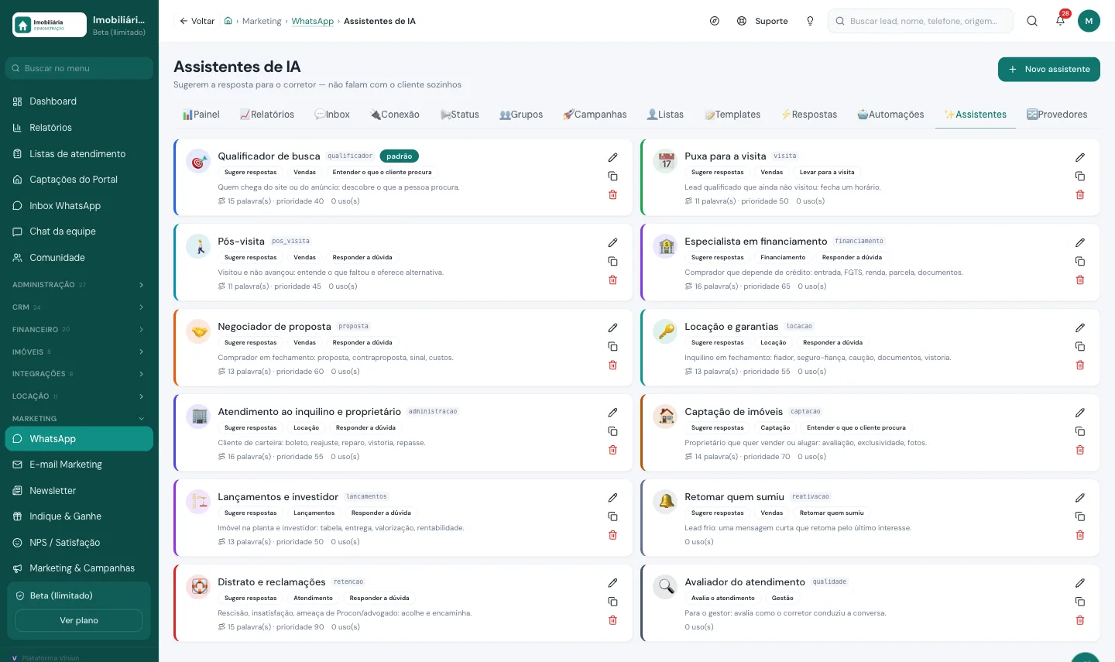This screenshot has height=662, width=1115.
Task: Go to home via breadcrumb house icon
Action: [x=228, y=21]
